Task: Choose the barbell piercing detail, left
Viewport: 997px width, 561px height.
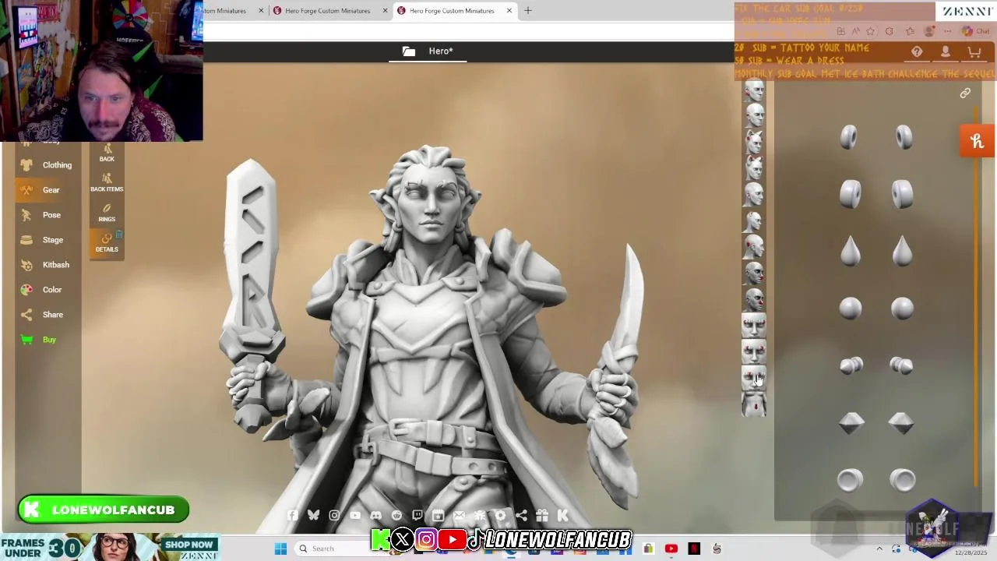Action: click(x=851, y=365)
